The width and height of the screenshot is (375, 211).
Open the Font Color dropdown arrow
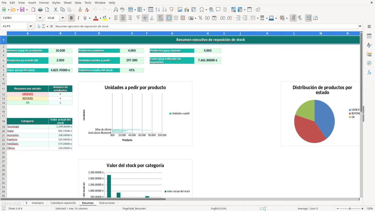pos(100,18)
